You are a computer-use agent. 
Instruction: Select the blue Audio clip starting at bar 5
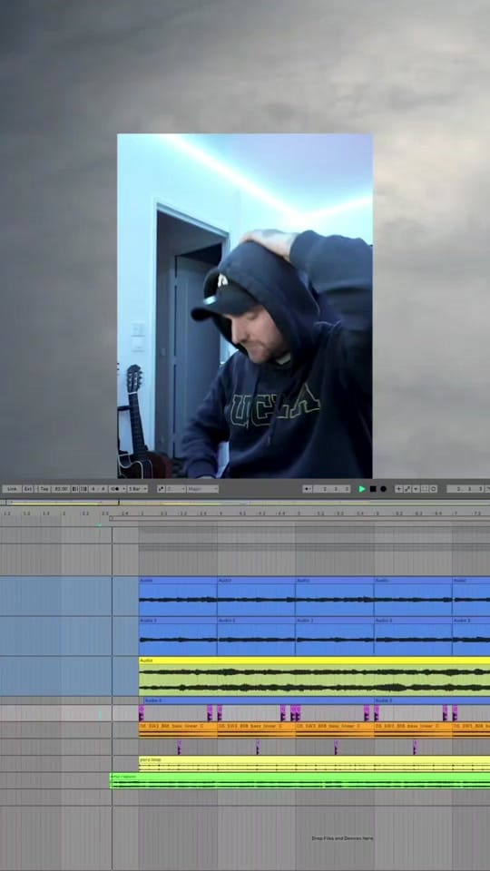point(335,596)
